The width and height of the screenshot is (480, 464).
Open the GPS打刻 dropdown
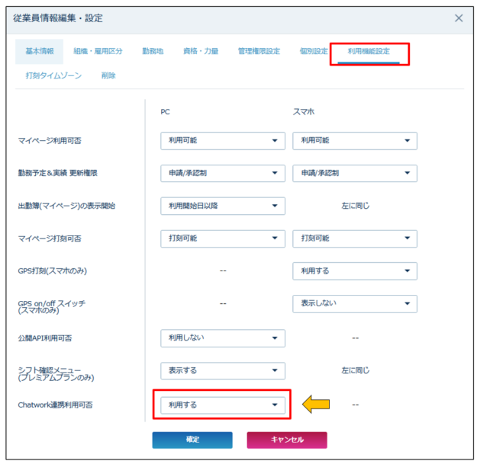[x=355, y=271]
